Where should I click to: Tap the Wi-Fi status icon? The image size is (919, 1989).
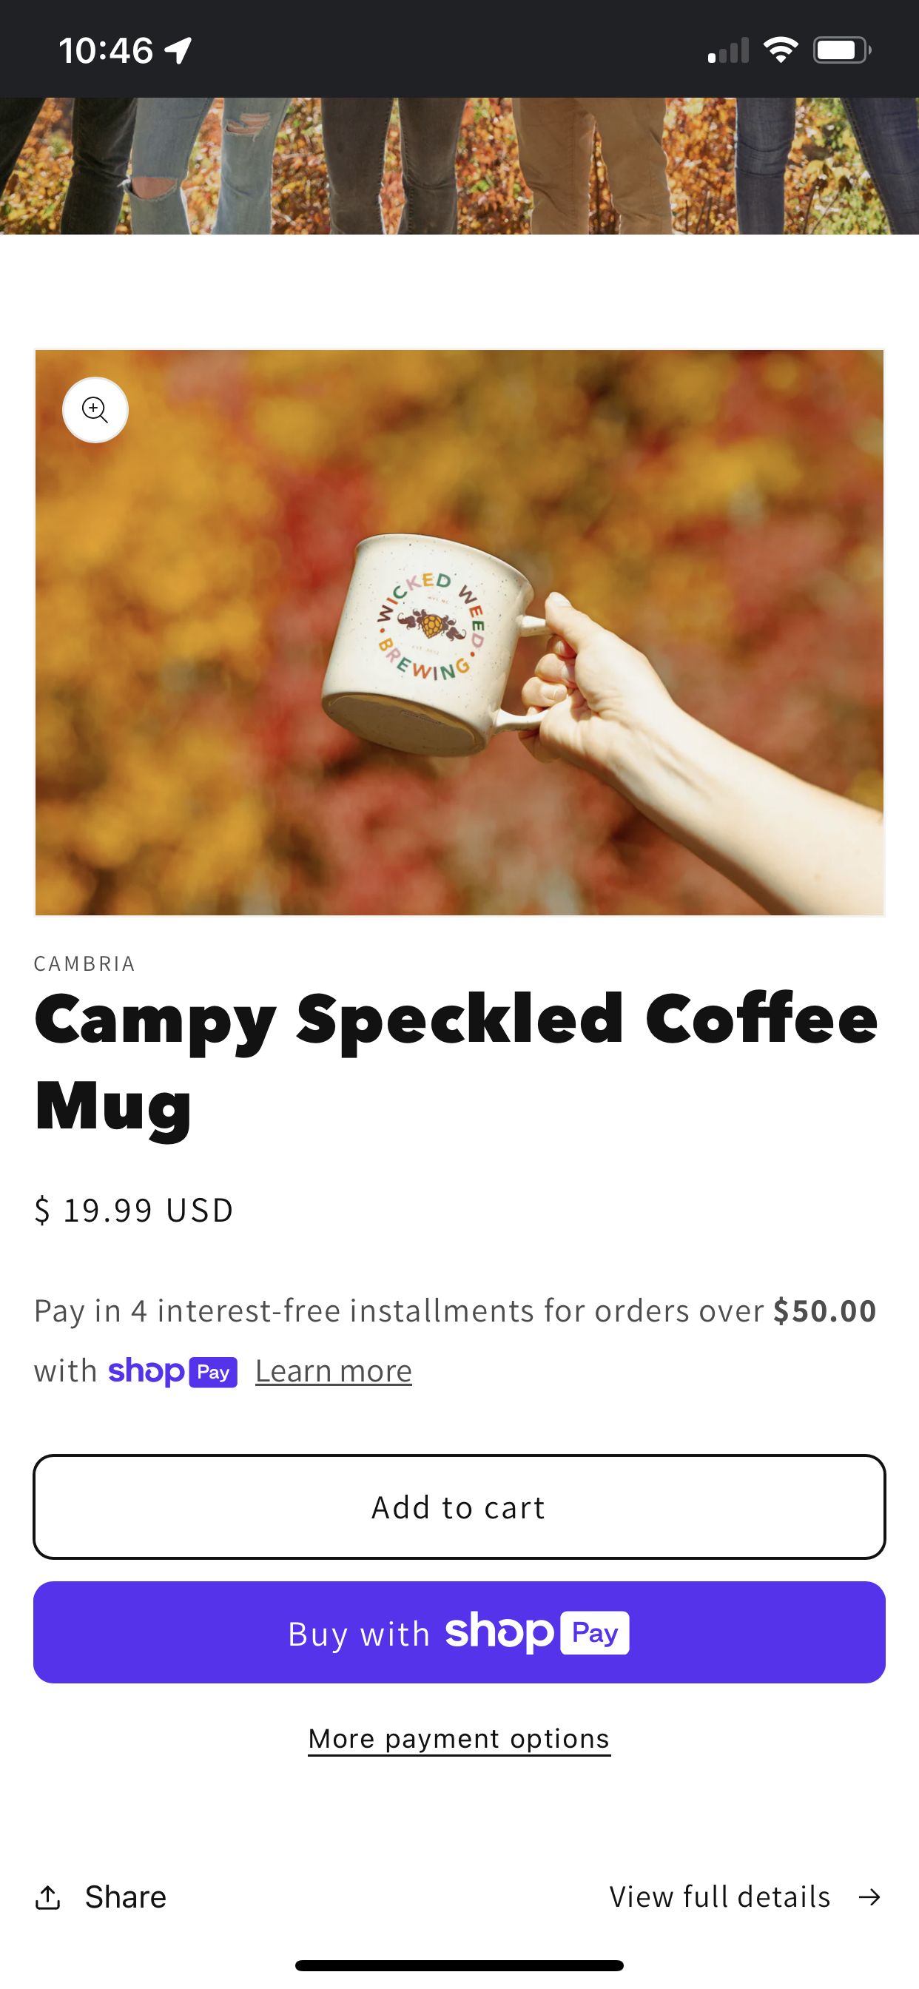[x=781, y=50]
